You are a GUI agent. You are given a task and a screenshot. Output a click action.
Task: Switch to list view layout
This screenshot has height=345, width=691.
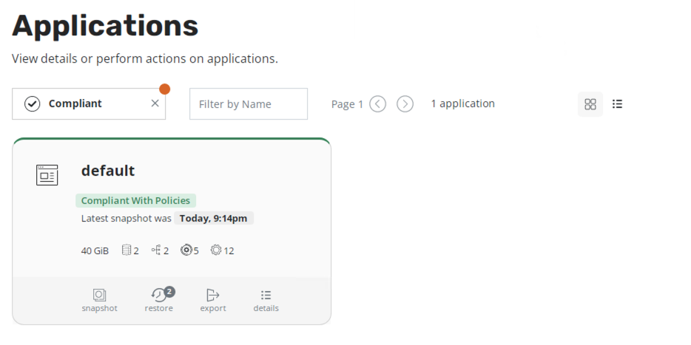coord(618,104)
